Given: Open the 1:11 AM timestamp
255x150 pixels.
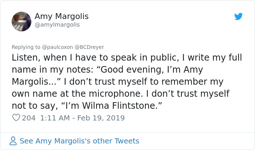Looking at the screenshot, I should [x=54, y=118].
